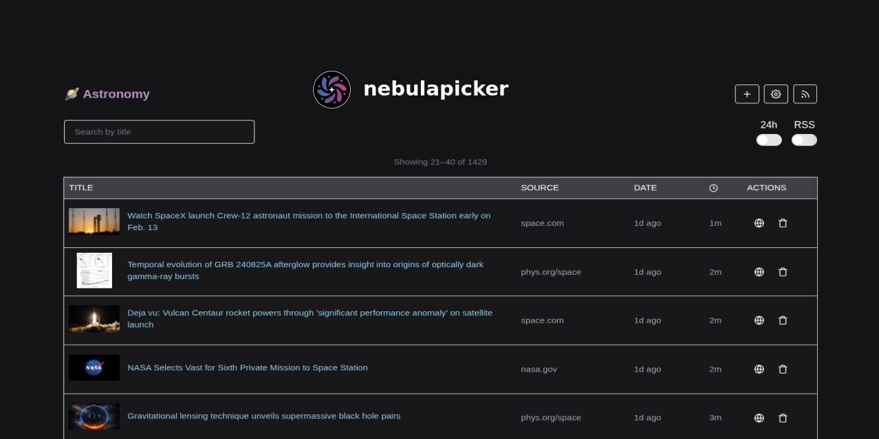879x439 pixels.
Task: Delete the gamma-ray bursts article with trash icon
Action: (x=783, y=271)
